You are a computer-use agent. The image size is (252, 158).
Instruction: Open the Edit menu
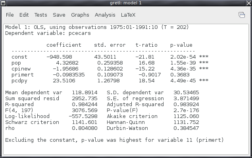click(x=24, y=15)
